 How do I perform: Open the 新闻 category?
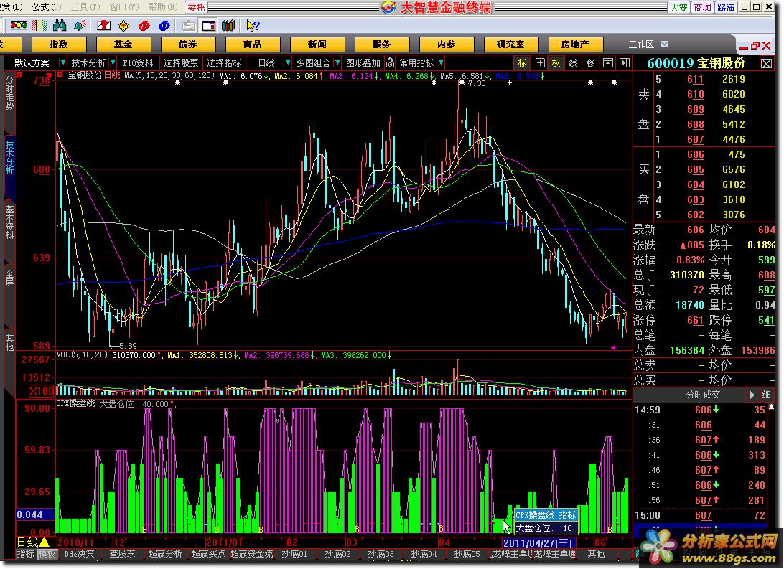(317, 44)
